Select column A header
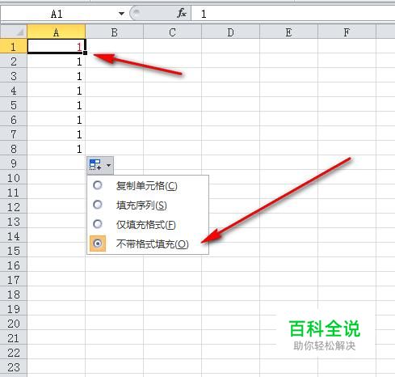The height and width of the screenshot is (377, 395). point(56,32)
